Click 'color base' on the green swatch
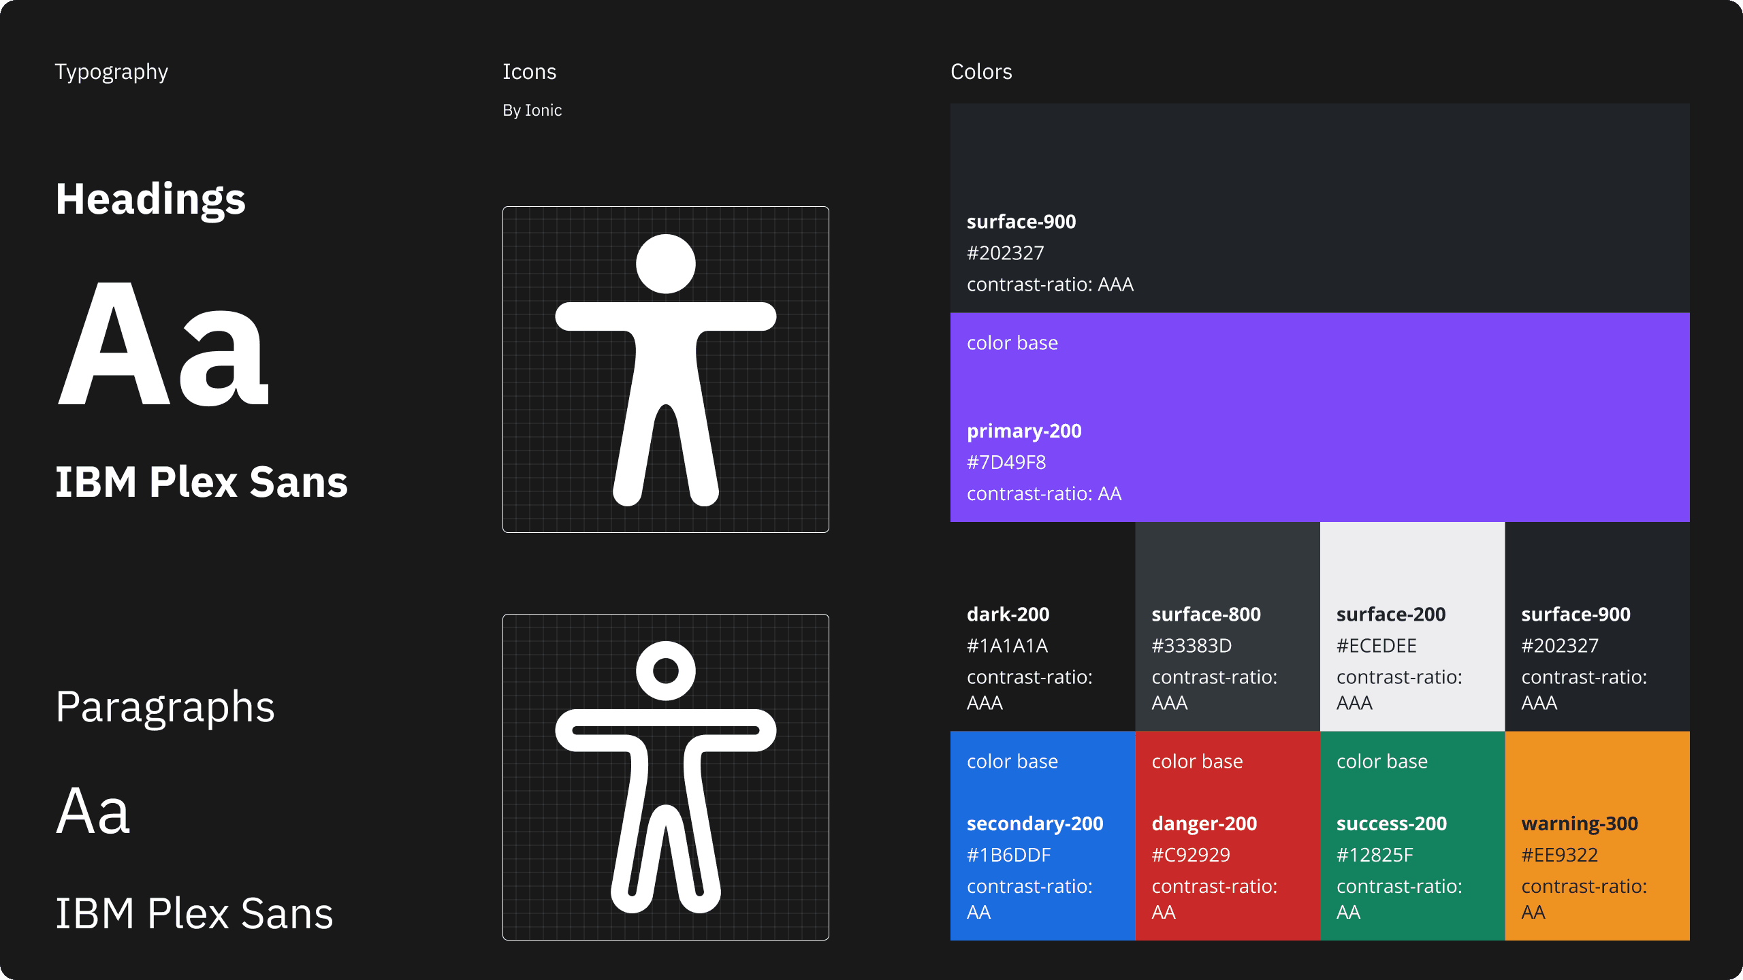Image resolution: width=1743 pixels, height=980 pixels. point(1382,761)
